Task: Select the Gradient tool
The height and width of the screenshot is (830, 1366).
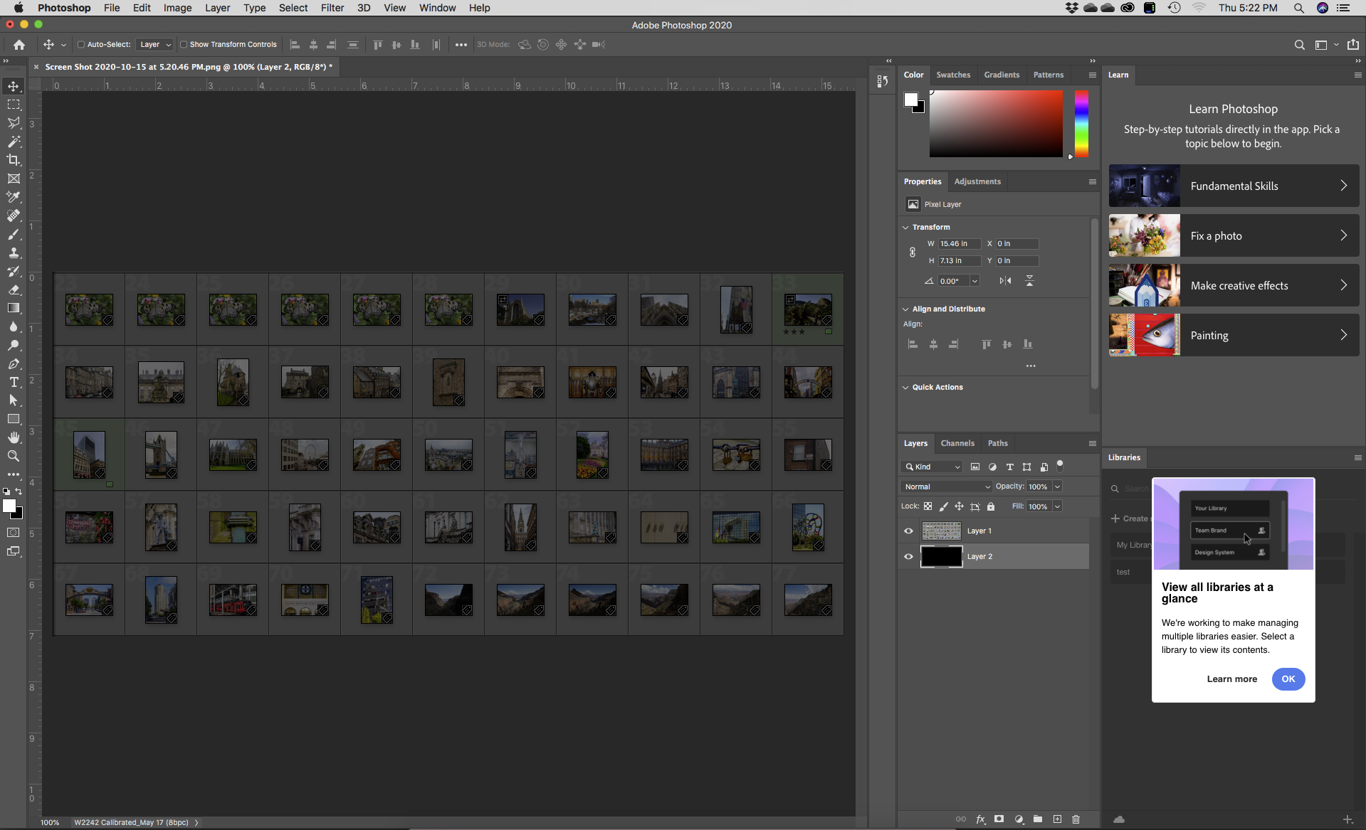Action: coord(14,308)
